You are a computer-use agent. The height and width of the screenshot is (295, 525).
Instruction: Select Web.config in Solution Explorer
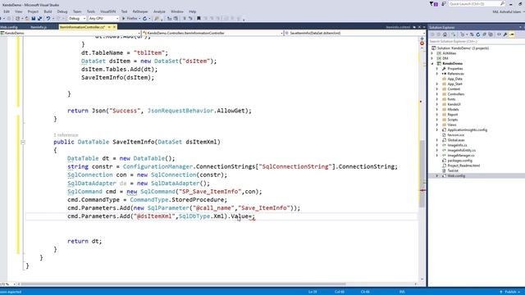(456, 176)
